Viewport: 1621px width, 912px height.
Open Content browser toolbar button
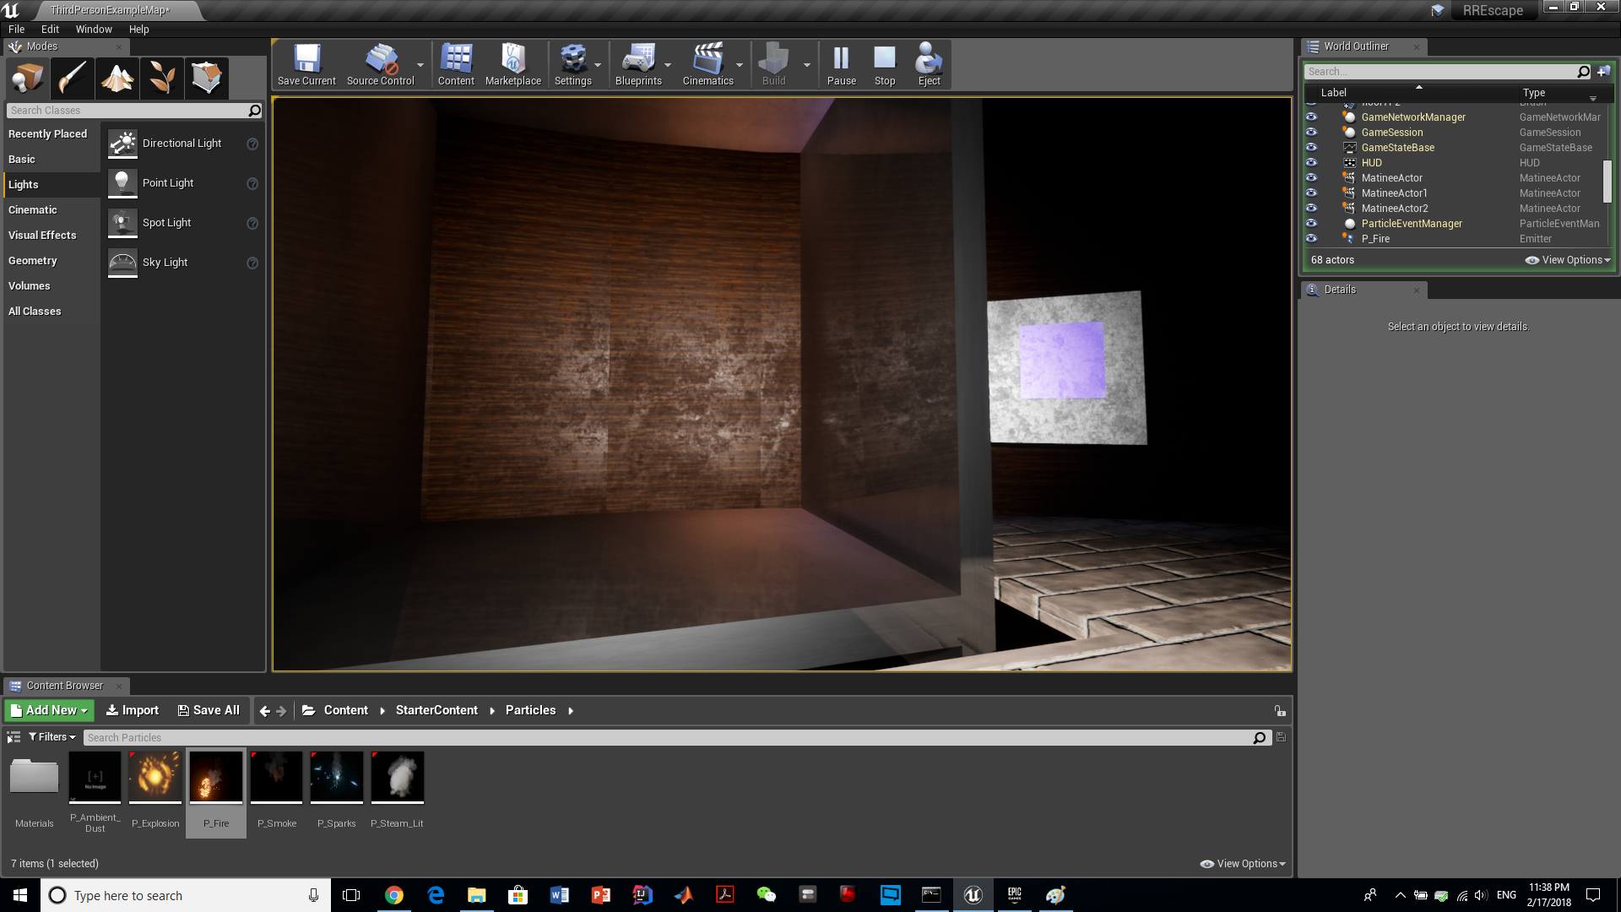click(456, 65)
